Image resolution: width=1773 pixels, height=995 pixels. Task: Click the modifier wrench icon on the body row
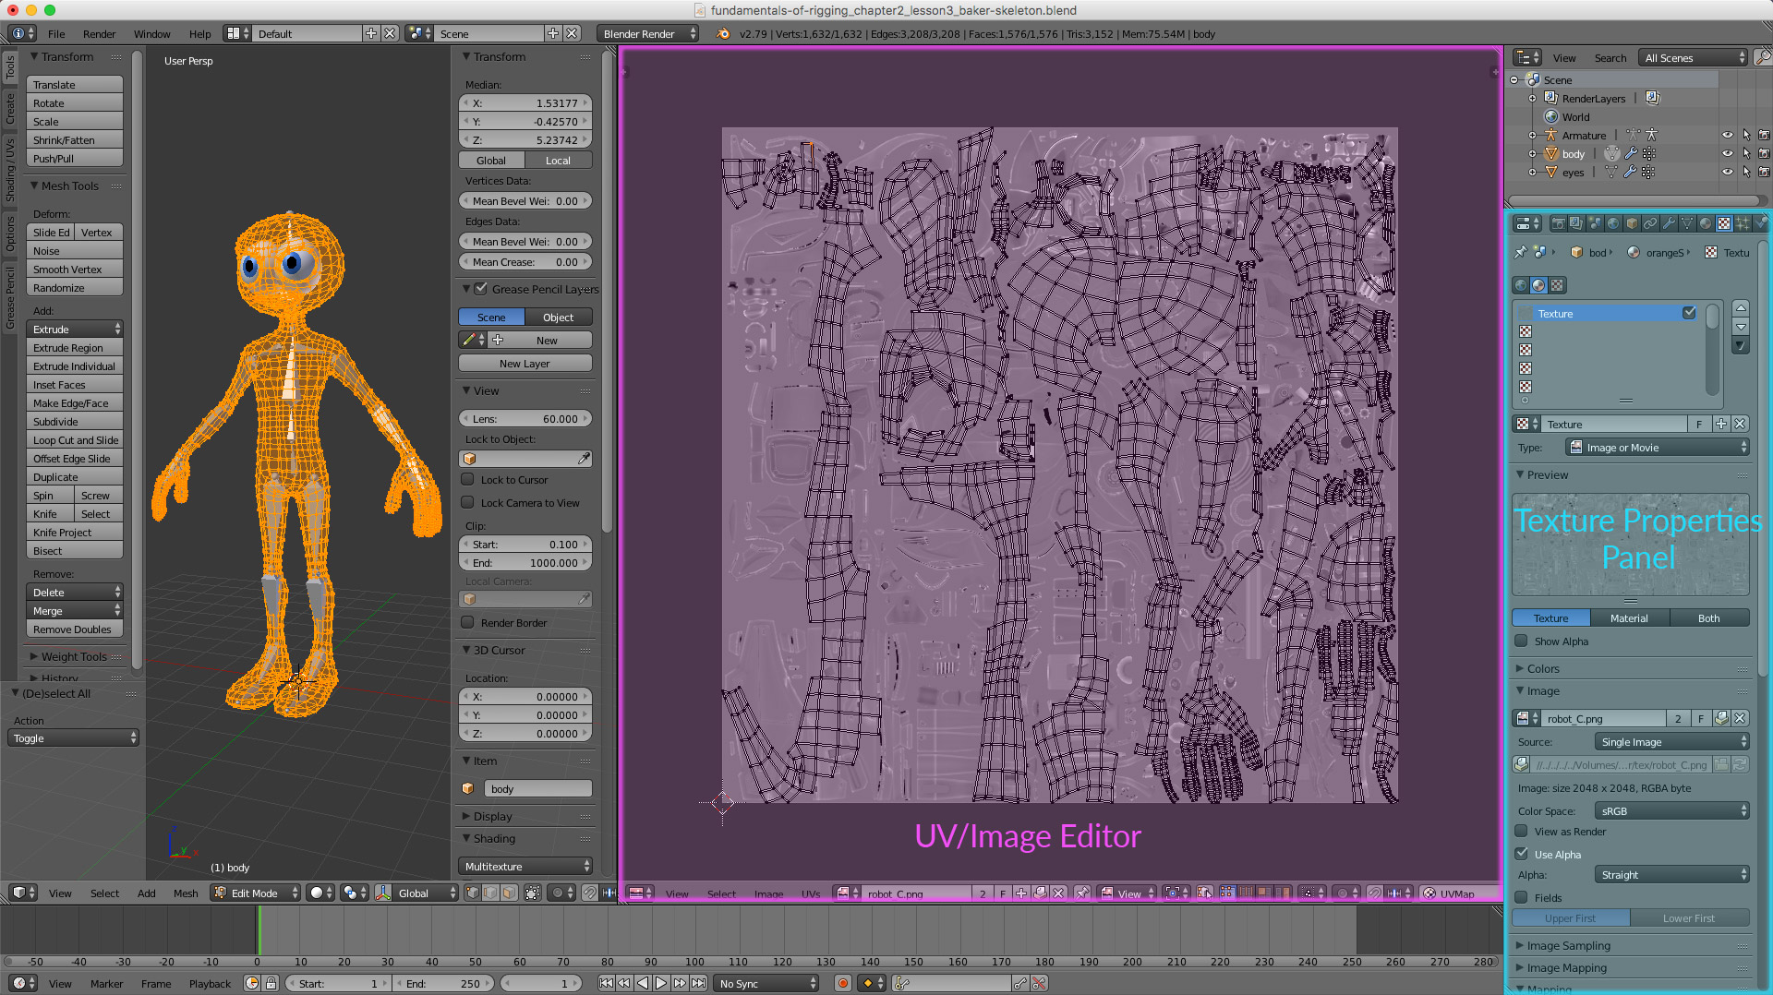(x=1632, y=154)
